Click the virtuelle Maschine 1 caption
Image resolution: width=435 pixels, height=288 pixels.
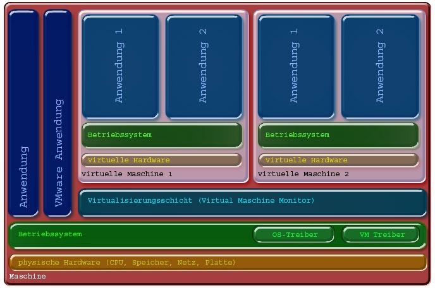click(x=126, y=174)
